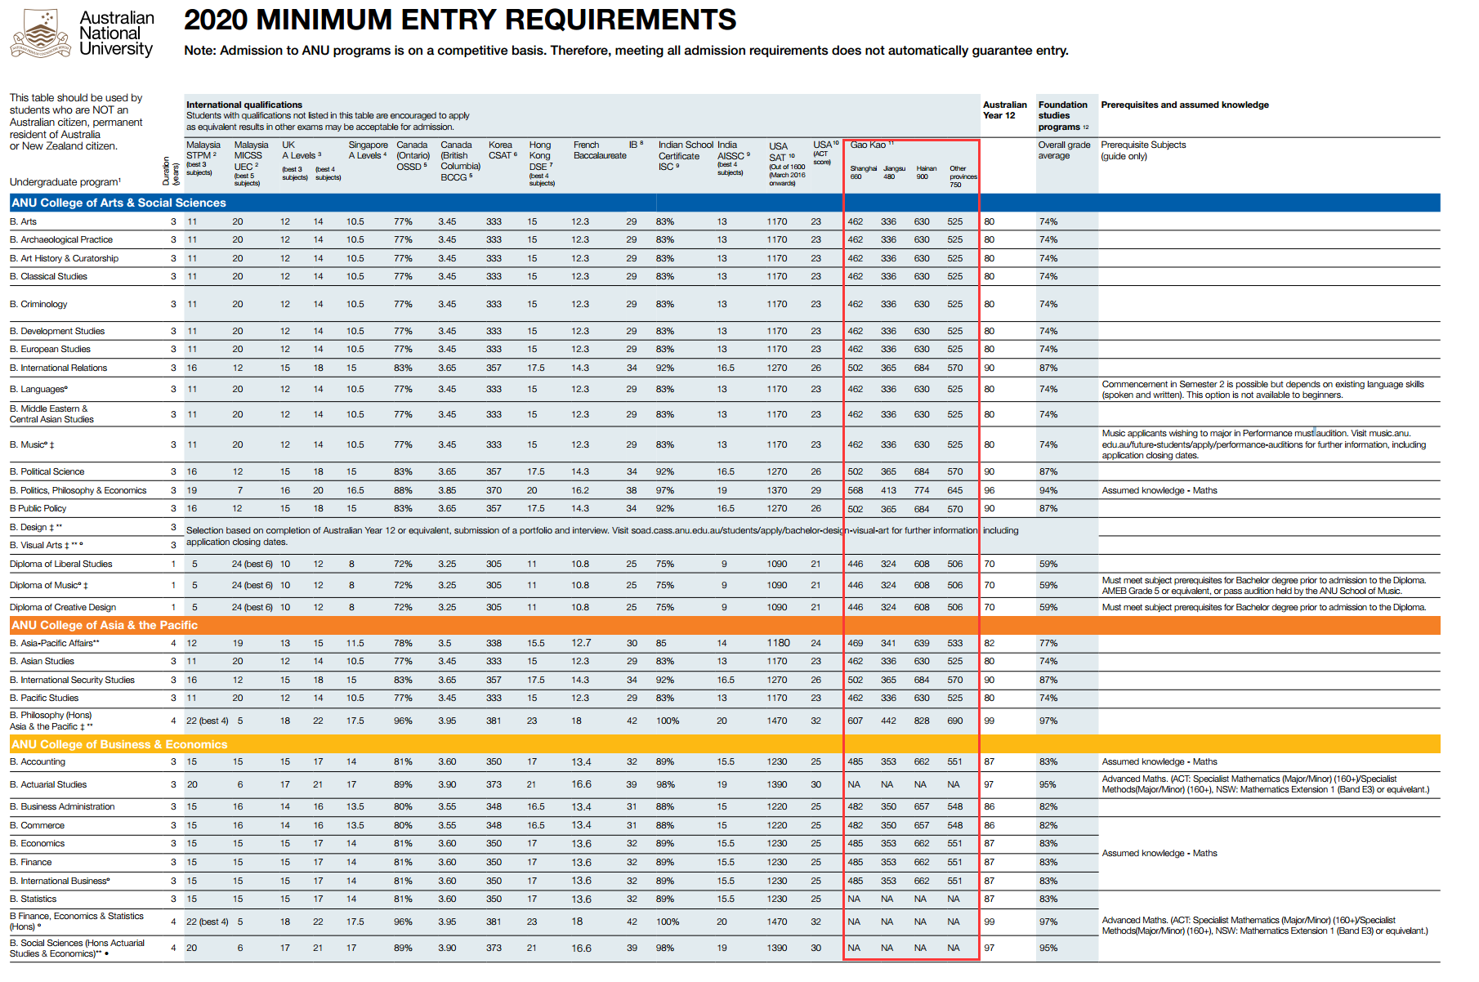
Task: Select the ANU College of Arts & Social Sciences header
Action: click(x=118, y=203)
